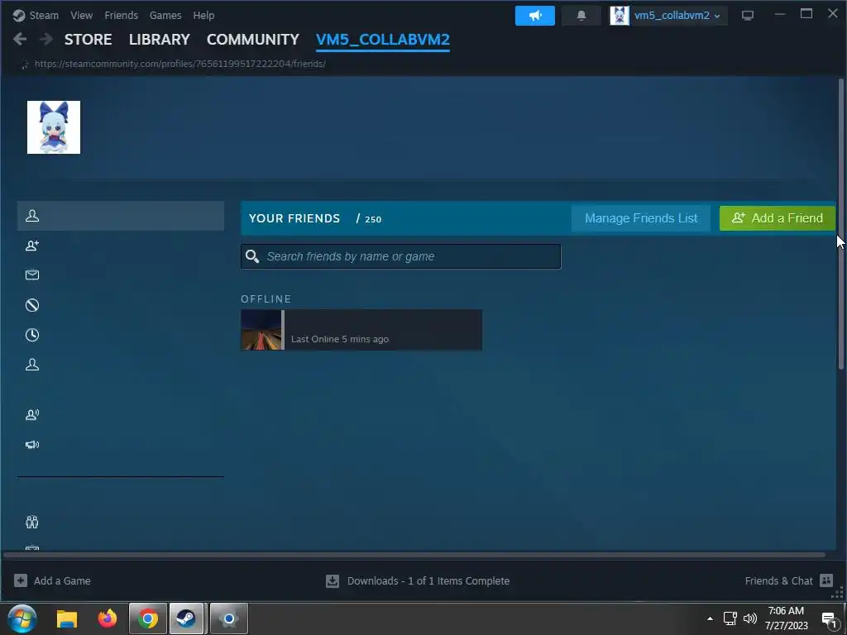
Task: Click the page vertical scrollbar
Action: (x=841, y=224)
